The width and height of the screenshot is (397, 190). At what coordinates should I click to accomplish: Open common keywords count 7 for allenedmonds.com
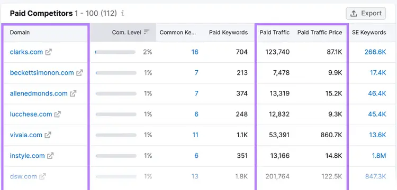coord(196,93)
